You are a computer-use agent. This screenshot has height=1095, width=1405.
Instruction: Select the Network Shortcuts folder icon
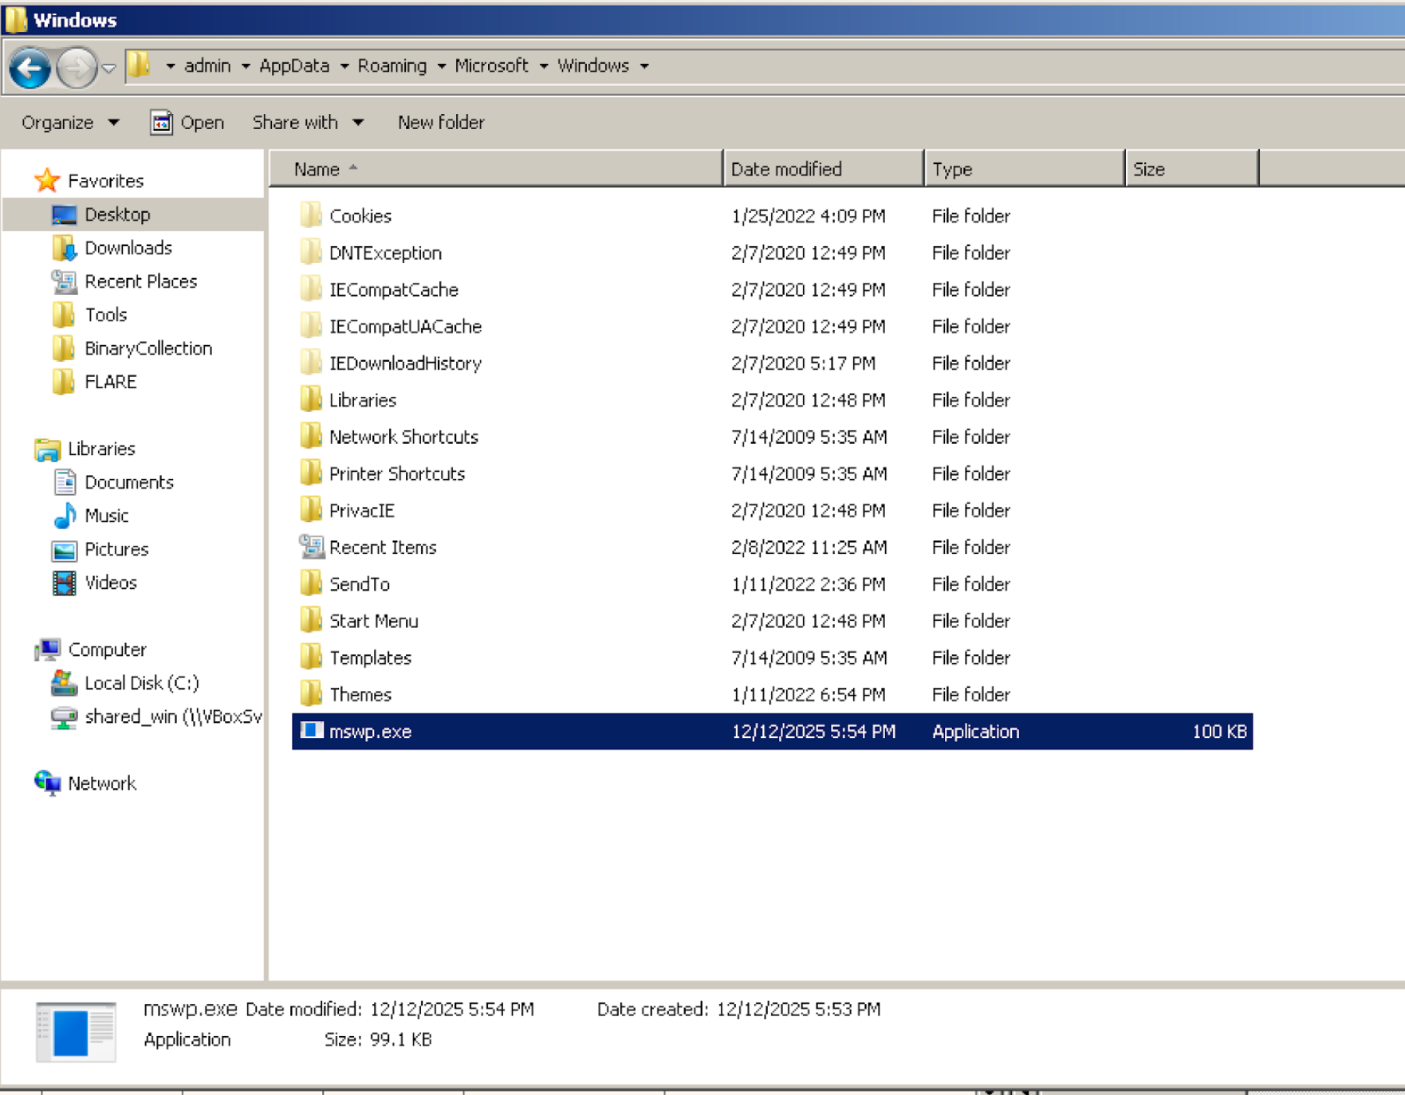point(311,436)
